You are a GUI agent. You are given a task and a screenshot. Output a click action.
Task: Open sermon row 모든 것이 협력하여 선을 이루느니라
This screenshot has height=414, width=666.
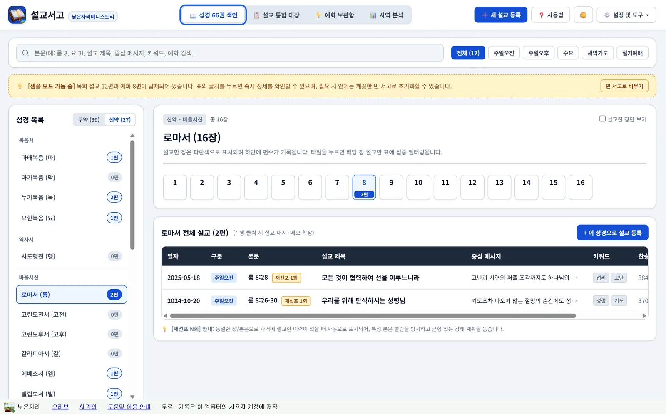[x=405, y=278]
